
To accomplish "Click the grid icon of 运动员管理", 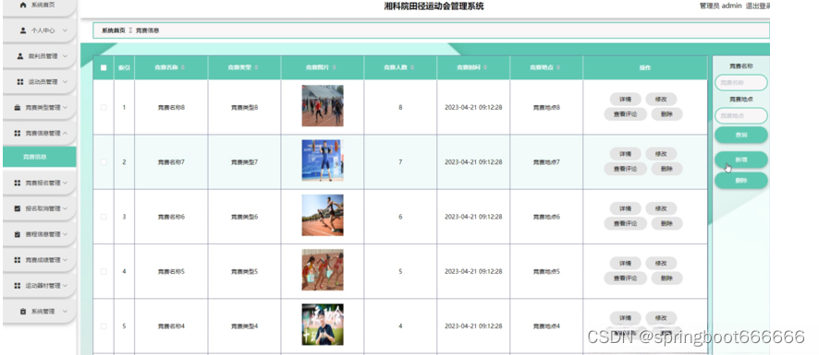I will pyautogui.click(x=19, y=82).
